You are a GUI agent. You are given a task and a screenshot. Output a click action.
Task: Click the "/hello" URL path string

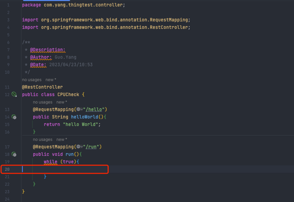pyautogui.click(x=96, y=109)
